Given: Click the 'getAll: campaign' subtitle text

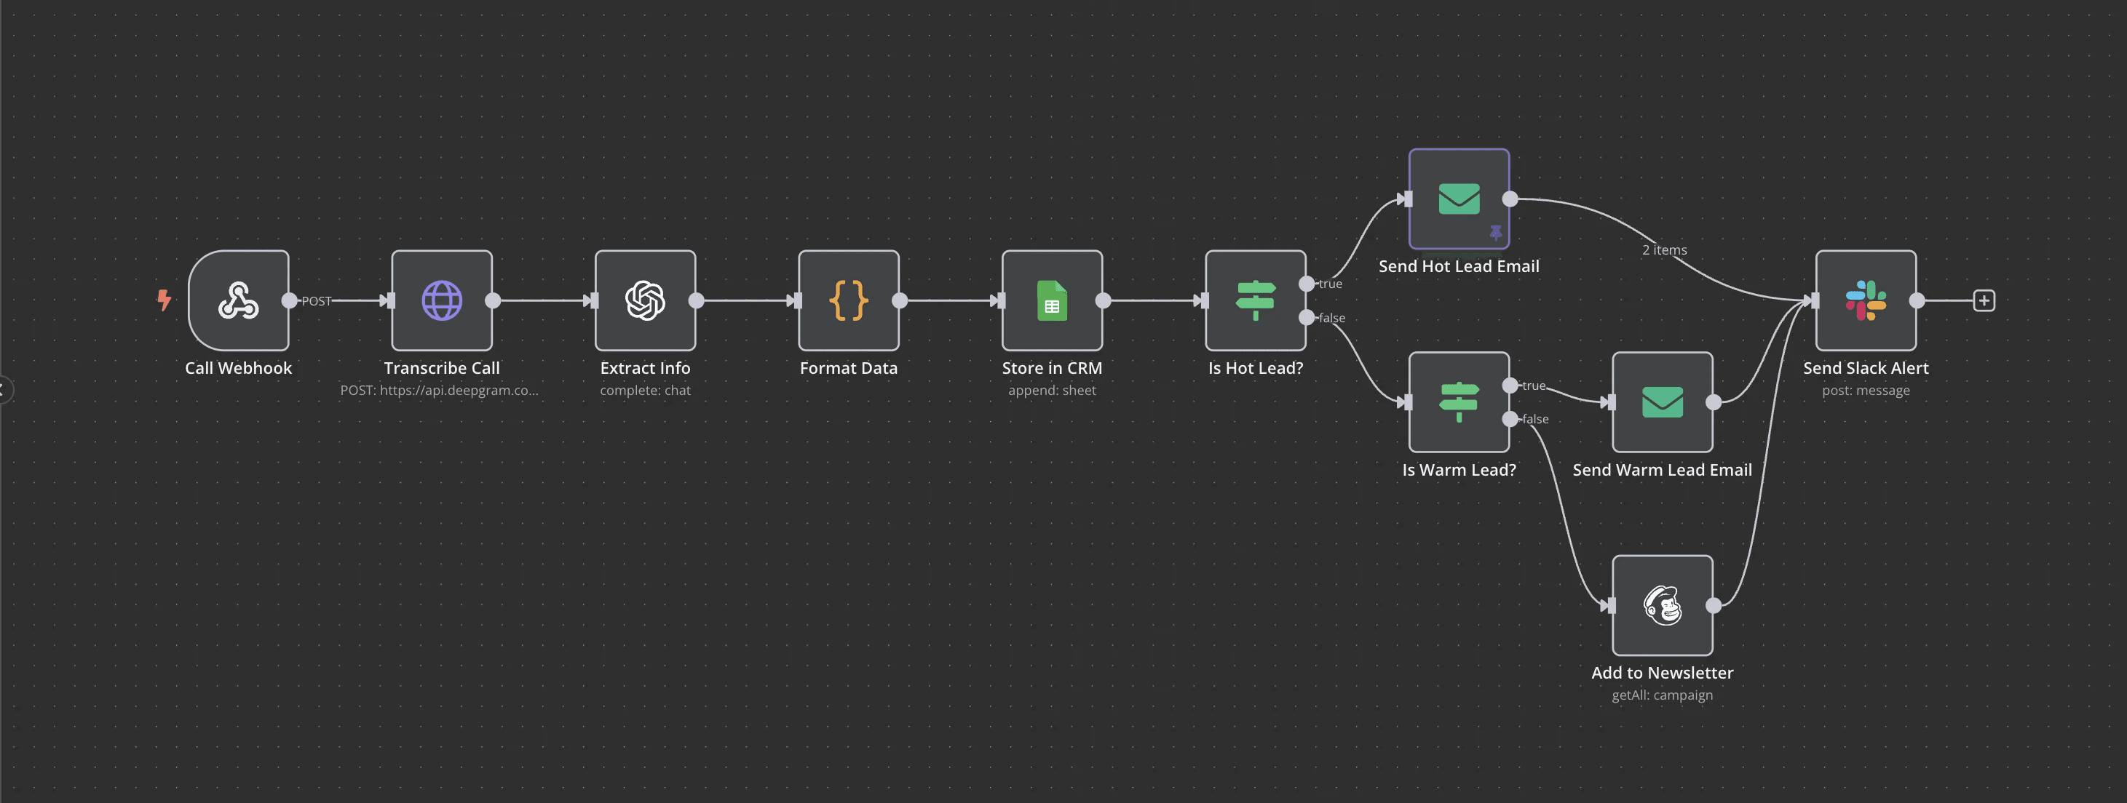Looking at the screenshot, I should click(1662, 695).
